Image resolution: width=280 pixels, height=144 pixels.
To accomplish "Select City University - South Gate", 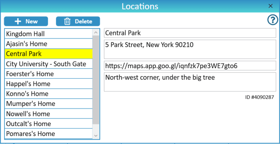I will click(48, 64).
